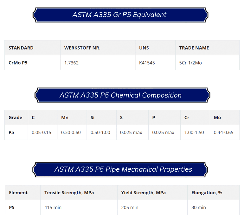Click the 30 min elongation cell
This screenshot has width=244, height=221.
pos(199,207)
